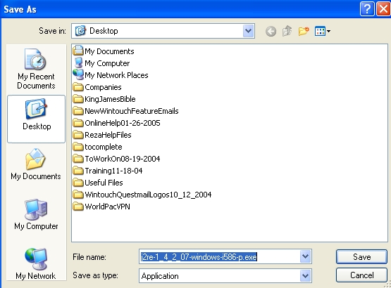Select the WorldPacVPN folder
Viewport: 391px width, 288px height.
pyautogui.click(x=101, y=207)
